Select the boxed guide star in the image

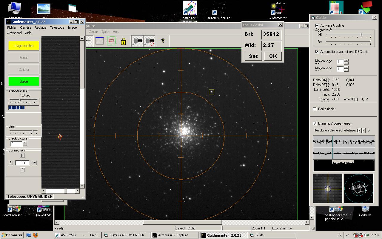tap(212, 92)
